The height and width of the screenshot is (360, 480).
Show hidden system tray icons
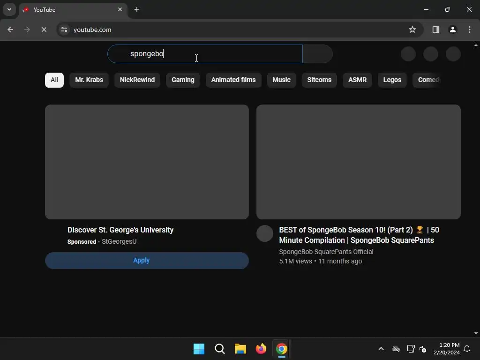click(381, 349)
